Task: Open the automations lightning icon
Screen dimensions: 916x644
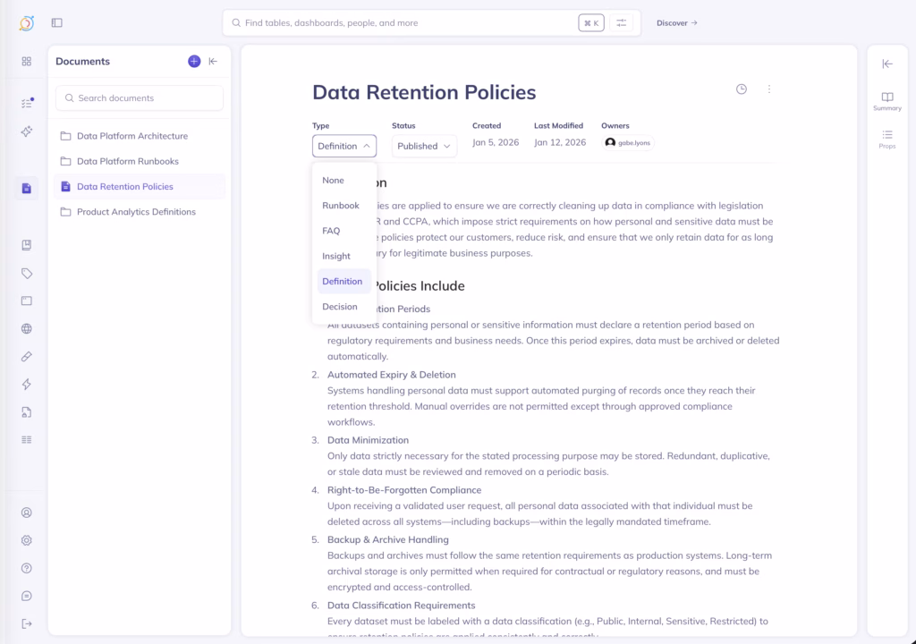Action: tap(25, 384)
